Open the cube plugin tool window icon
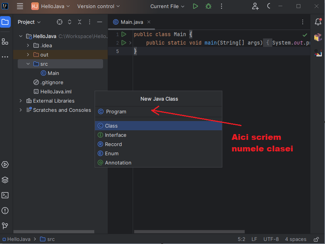The image size is (325, 244). pyautogui.click(x=318, y=38)
